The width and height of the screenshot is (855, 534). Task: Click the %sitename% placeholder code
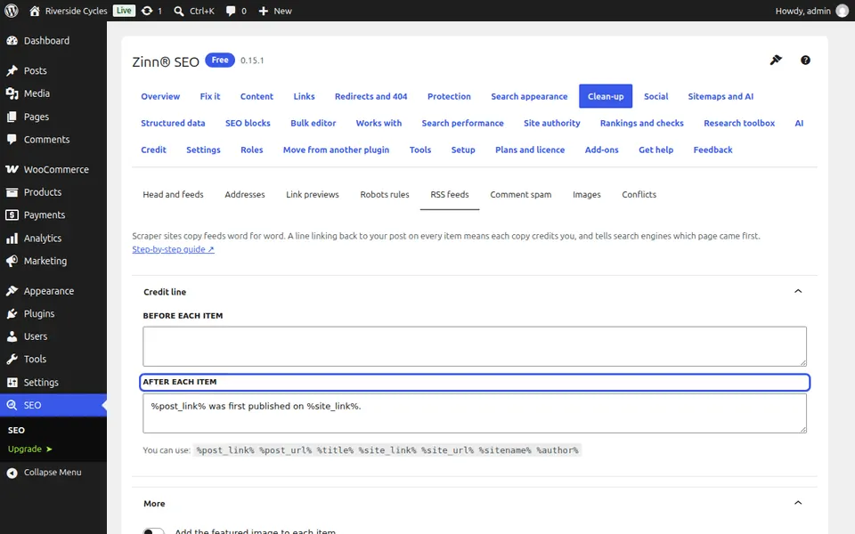coord(505,450)
